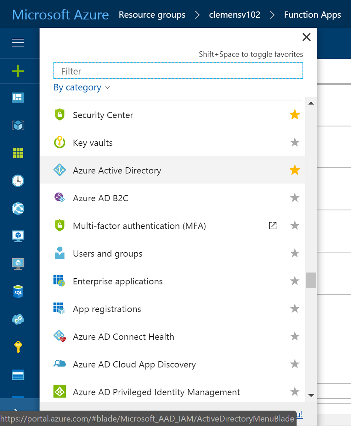Favorite Multi-factor authentication via its star
Viewport: 351px width, 426px height.
pyautogui.click(x=295, y=226)
